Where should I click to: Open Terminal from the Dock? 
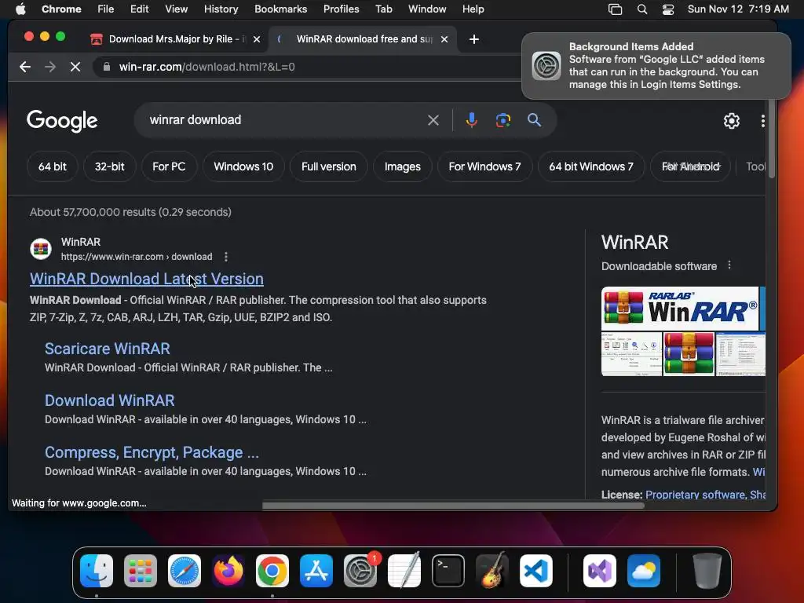[448, 570]
